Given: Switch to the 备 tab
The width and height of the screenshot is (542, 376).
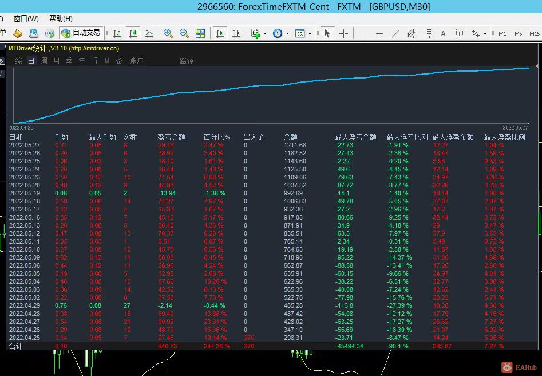Looking at the screenshot, I should click(x=119, y=61).
